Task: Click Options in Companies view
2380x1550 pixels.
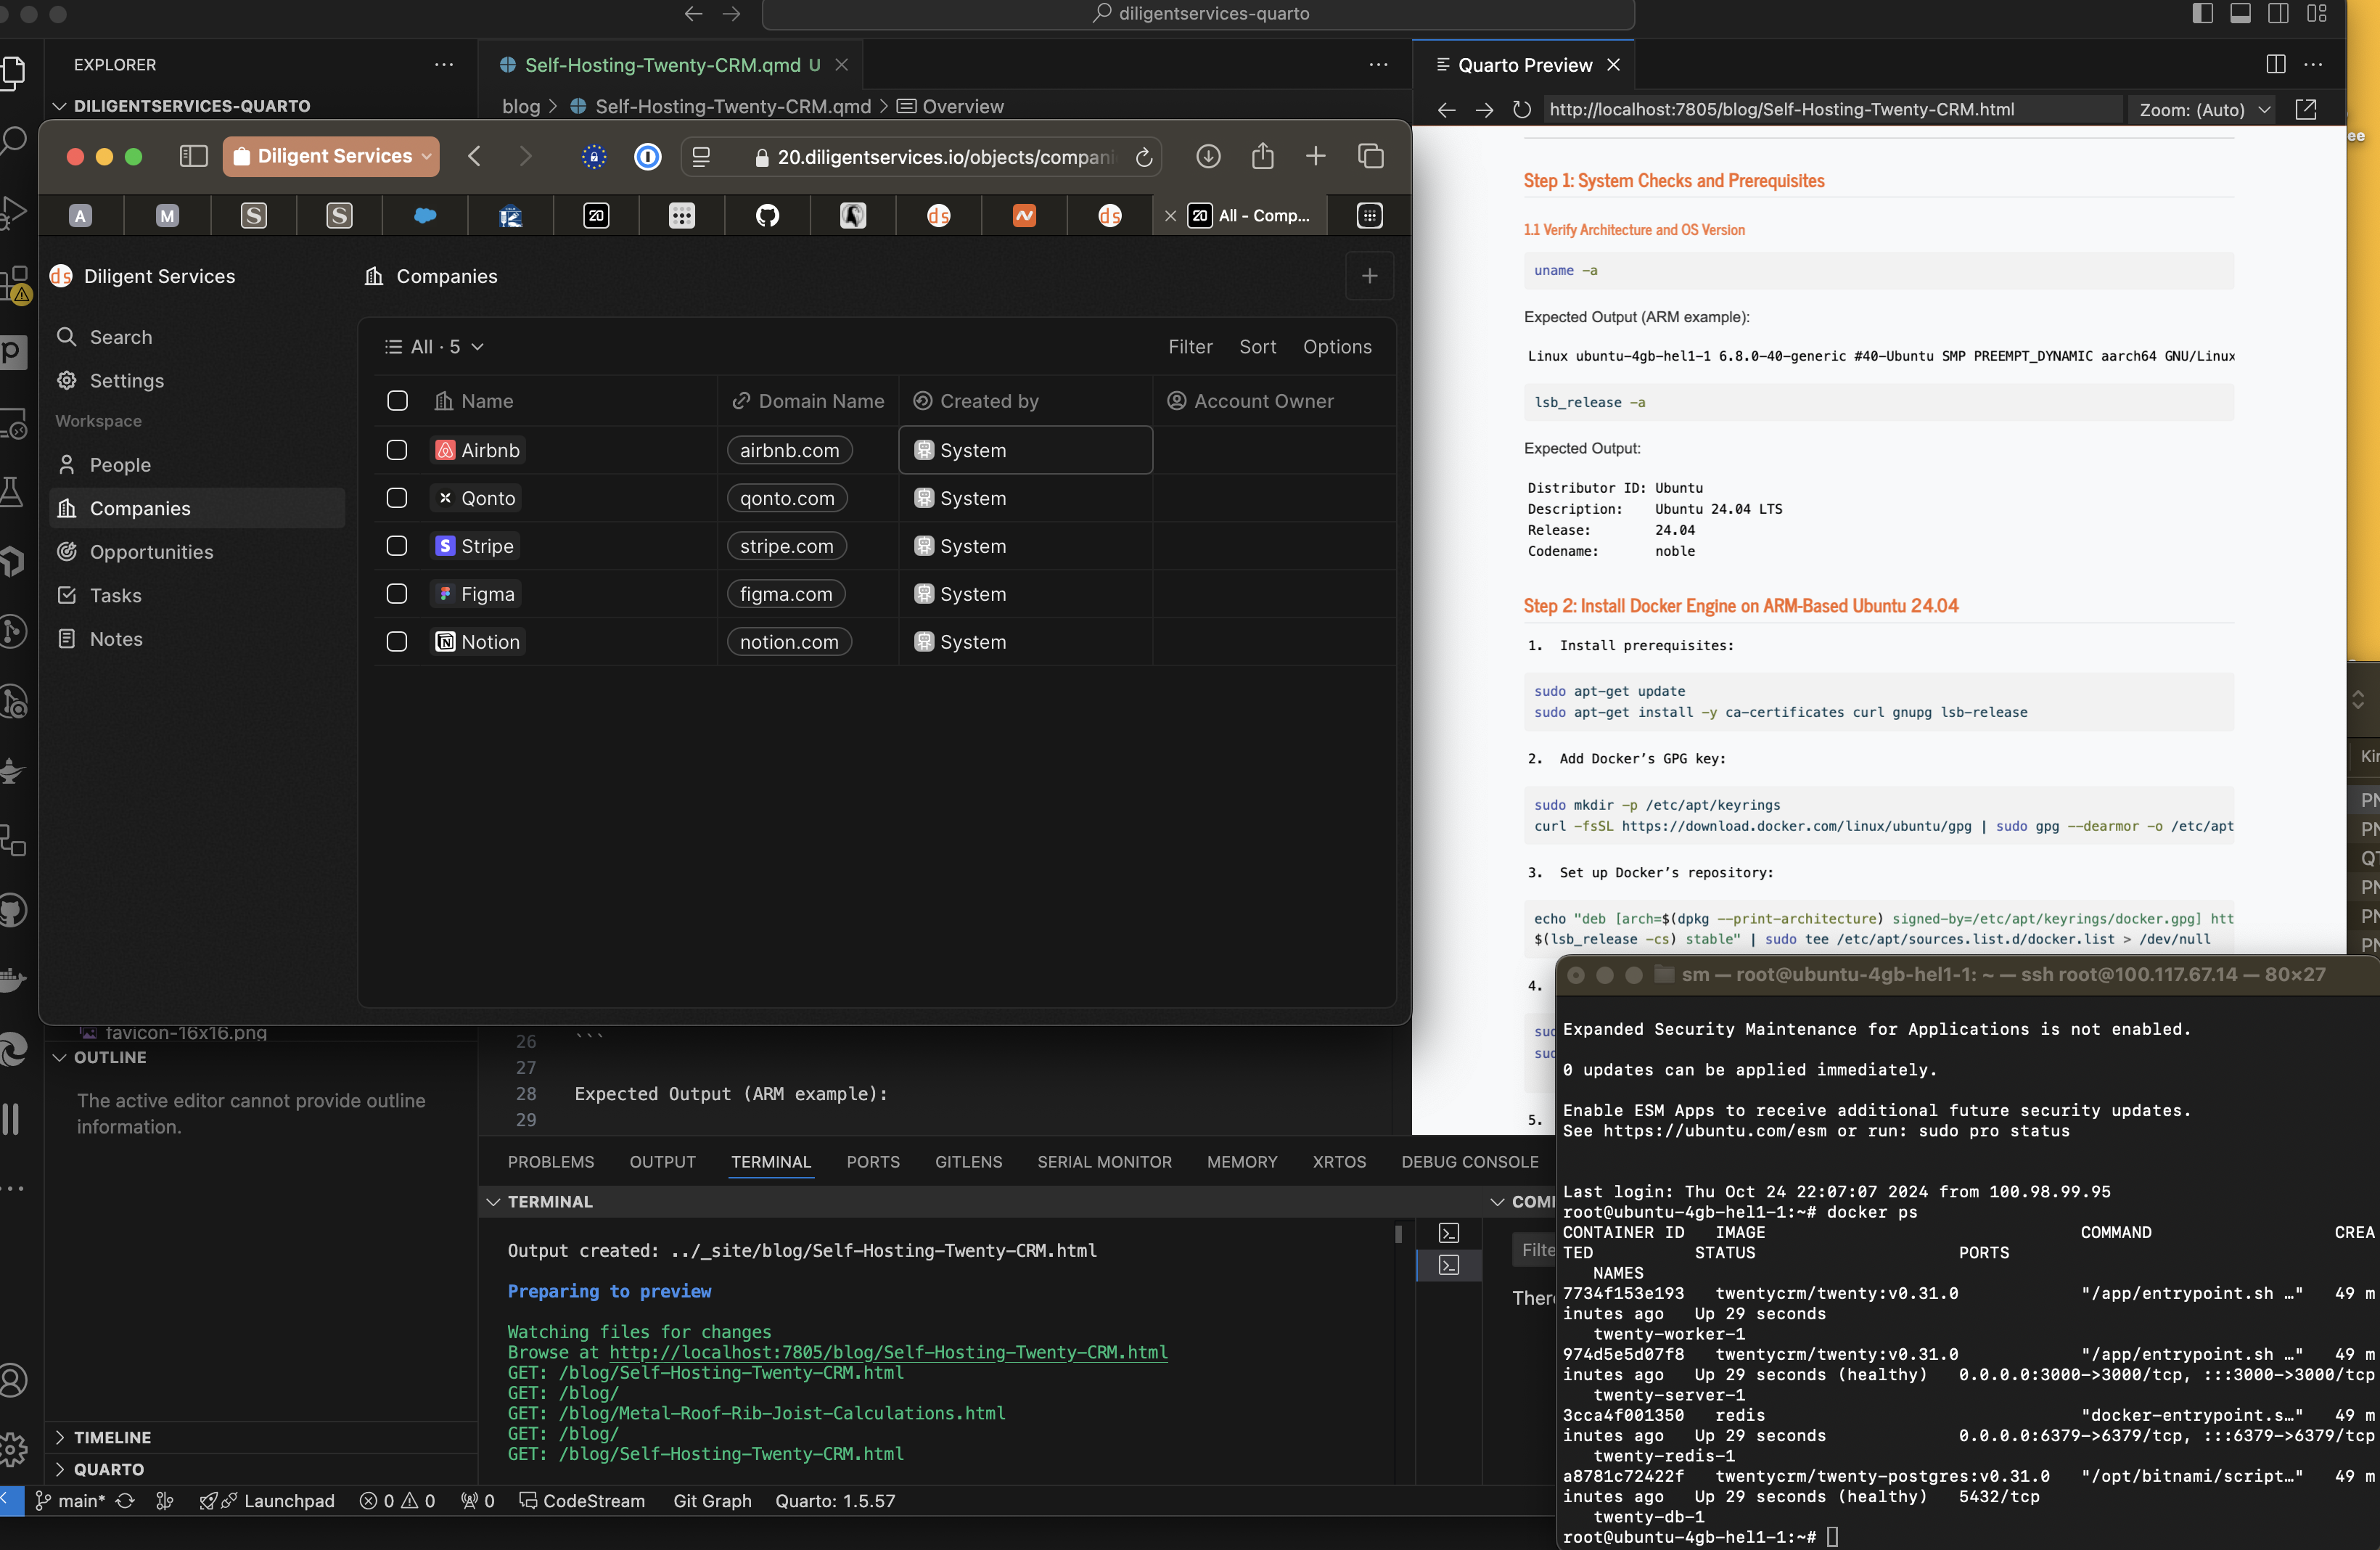Action: point(1336,346)
